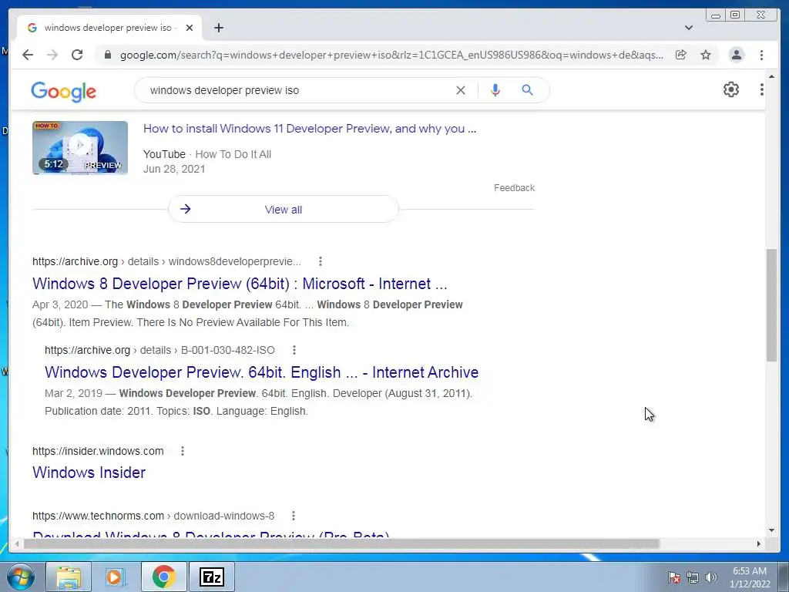Click the scroll down arrow on page scrollbar
The image size is (789, 592).
771,530
